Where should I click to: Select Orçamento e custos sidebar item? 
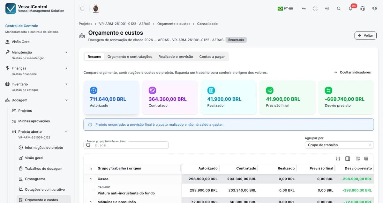pos(44,199)
